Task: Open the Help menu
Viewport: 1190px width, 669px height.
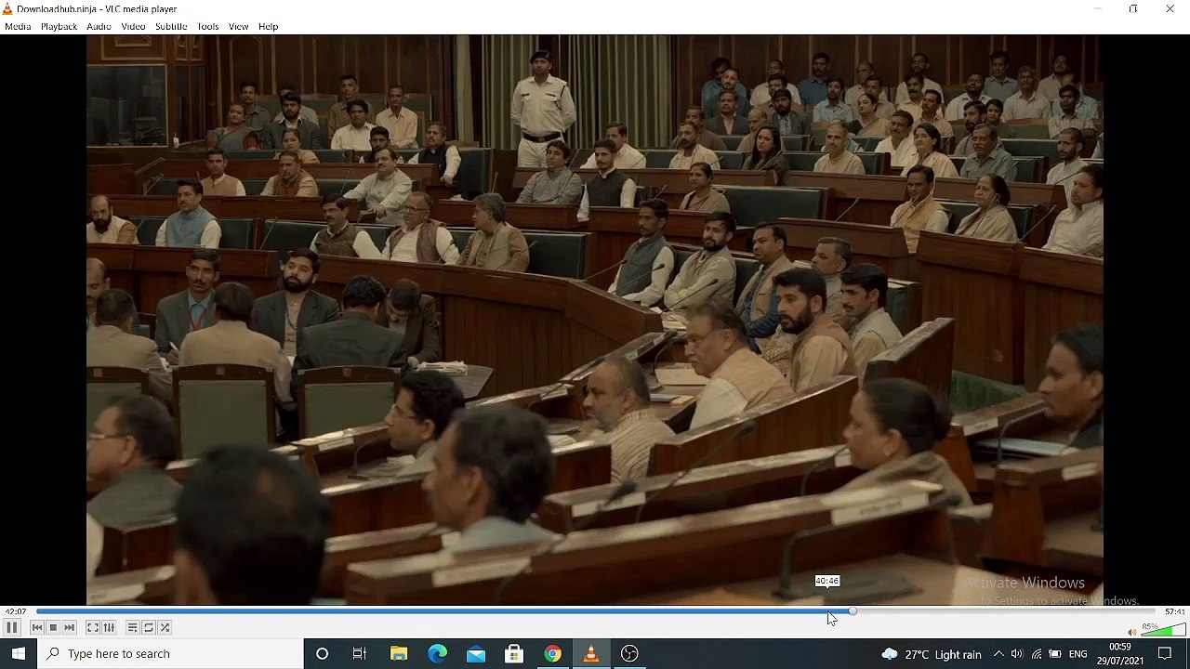Action: [268, 27]
